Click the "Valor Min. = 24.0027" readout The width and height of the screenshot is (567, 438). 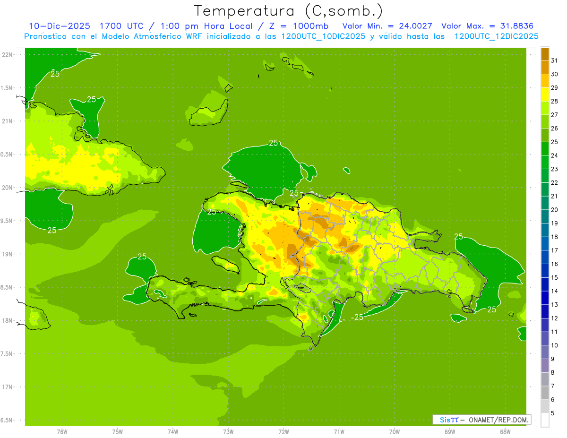[387, 26]
